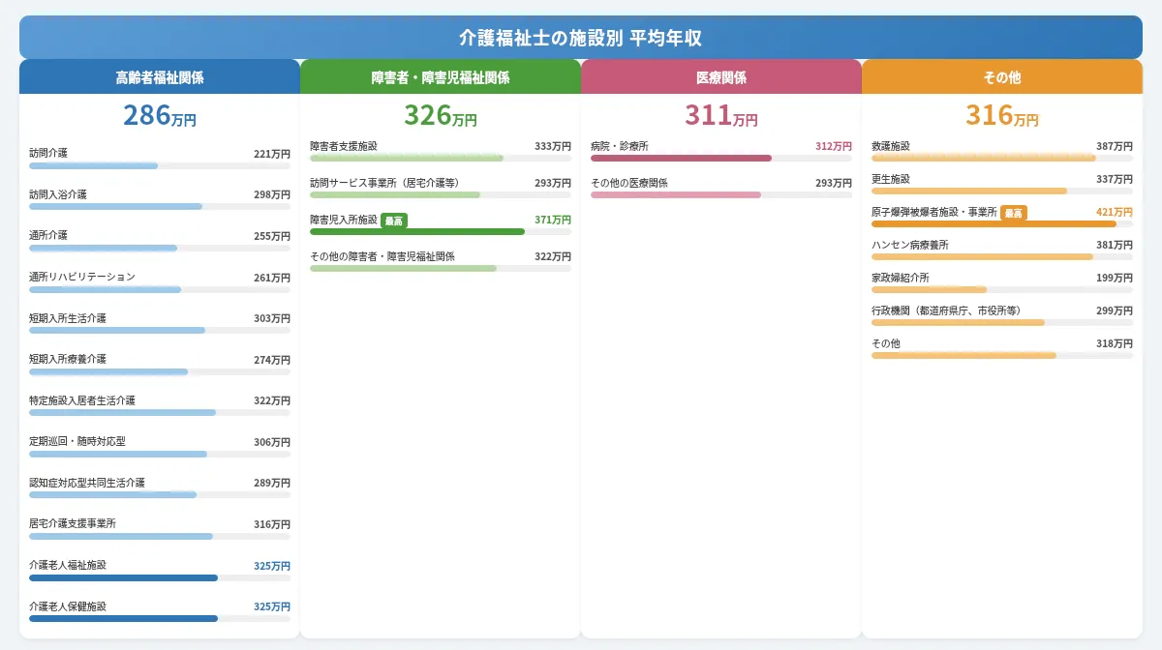Image resolution: width=1162 pixels, height=650 pixels.
Task: Select the 定期巡回・随時対応型 label
Action: 77,442
